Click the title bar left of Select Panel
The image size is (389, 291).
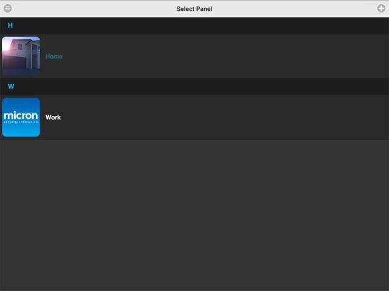(x=91, y=8)
